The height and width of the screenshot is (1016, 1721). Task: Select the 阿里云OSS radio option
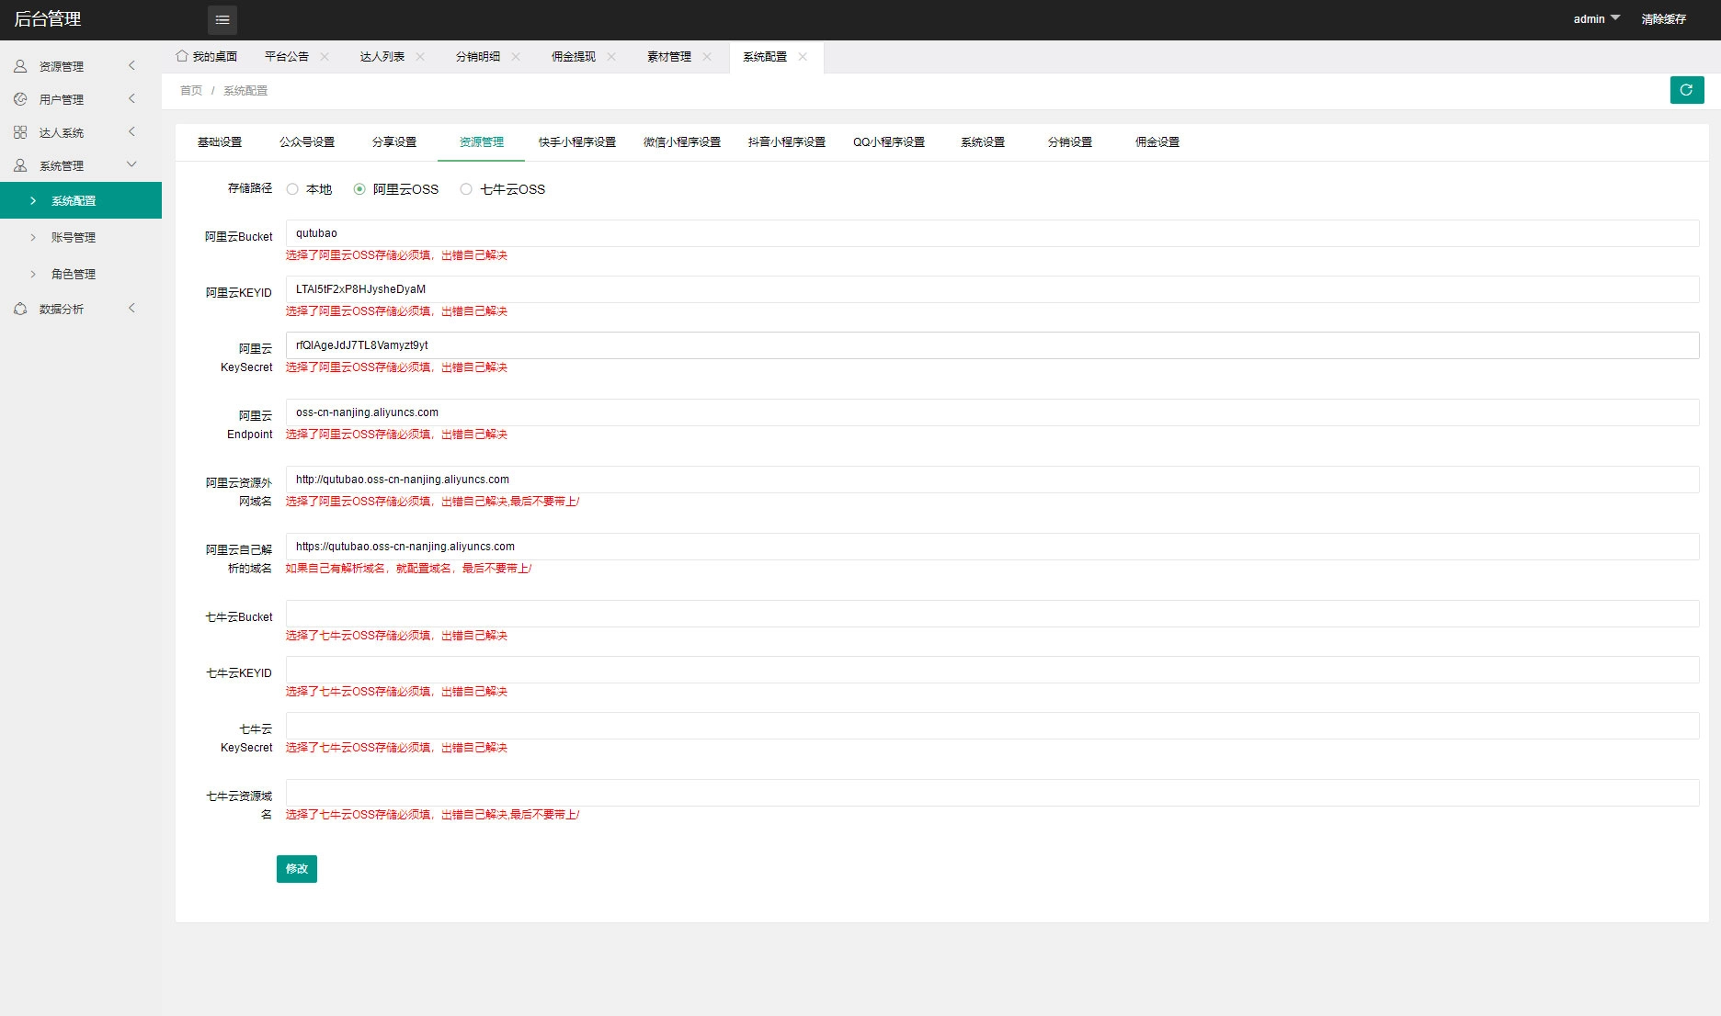(359, 189)
